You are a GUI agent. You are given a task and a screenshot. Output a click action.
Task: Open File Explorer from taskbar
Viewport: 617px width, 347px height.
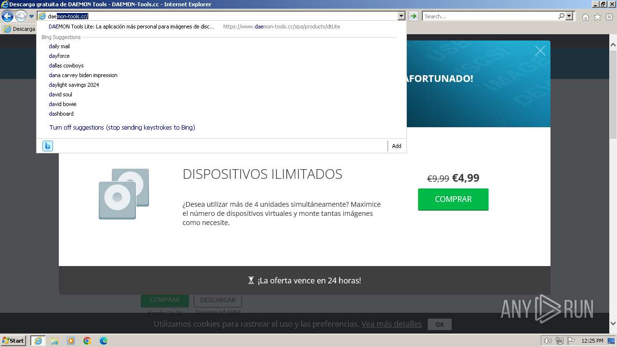(54, 341)
